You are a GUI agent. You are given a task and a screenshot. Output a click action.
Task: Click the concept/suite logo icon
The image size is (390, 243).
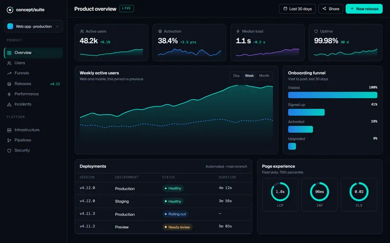click(x=10, y=10)
